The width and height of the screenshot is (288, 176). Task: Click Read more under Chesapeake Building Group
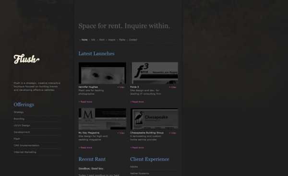(x=137, y=148)
